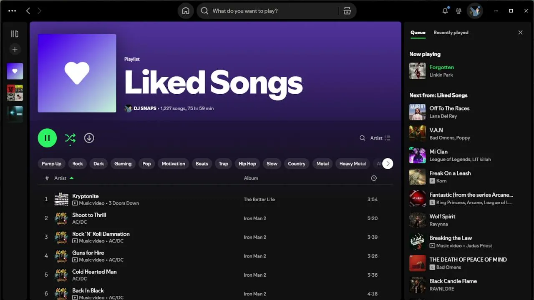Pause playback with the green button
The image size is (534, 300).
coord(47,138)
